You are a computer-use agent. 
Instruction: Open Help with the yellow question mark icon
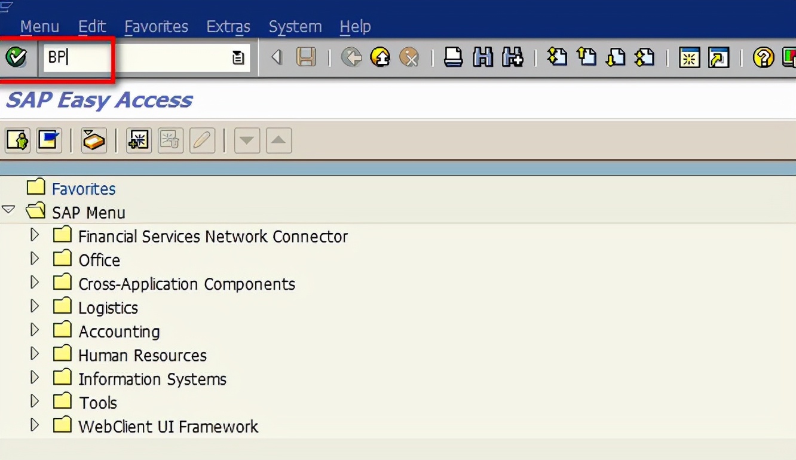pos(763,58)
